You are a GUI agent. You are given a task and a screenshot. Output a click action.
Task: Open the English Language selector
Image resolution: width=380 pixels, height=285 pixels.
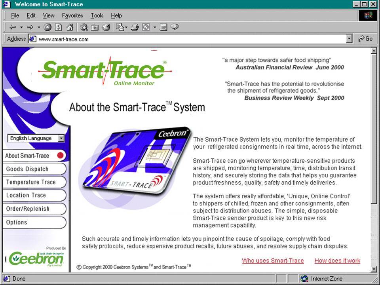(36, 138)
